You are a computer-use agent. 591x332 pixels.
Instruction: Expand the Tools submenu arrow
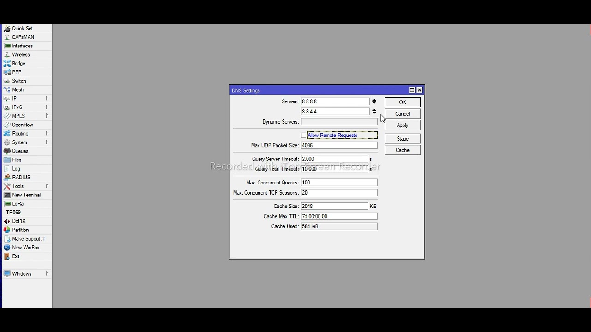pyautogui.click(x=47, y=186)
